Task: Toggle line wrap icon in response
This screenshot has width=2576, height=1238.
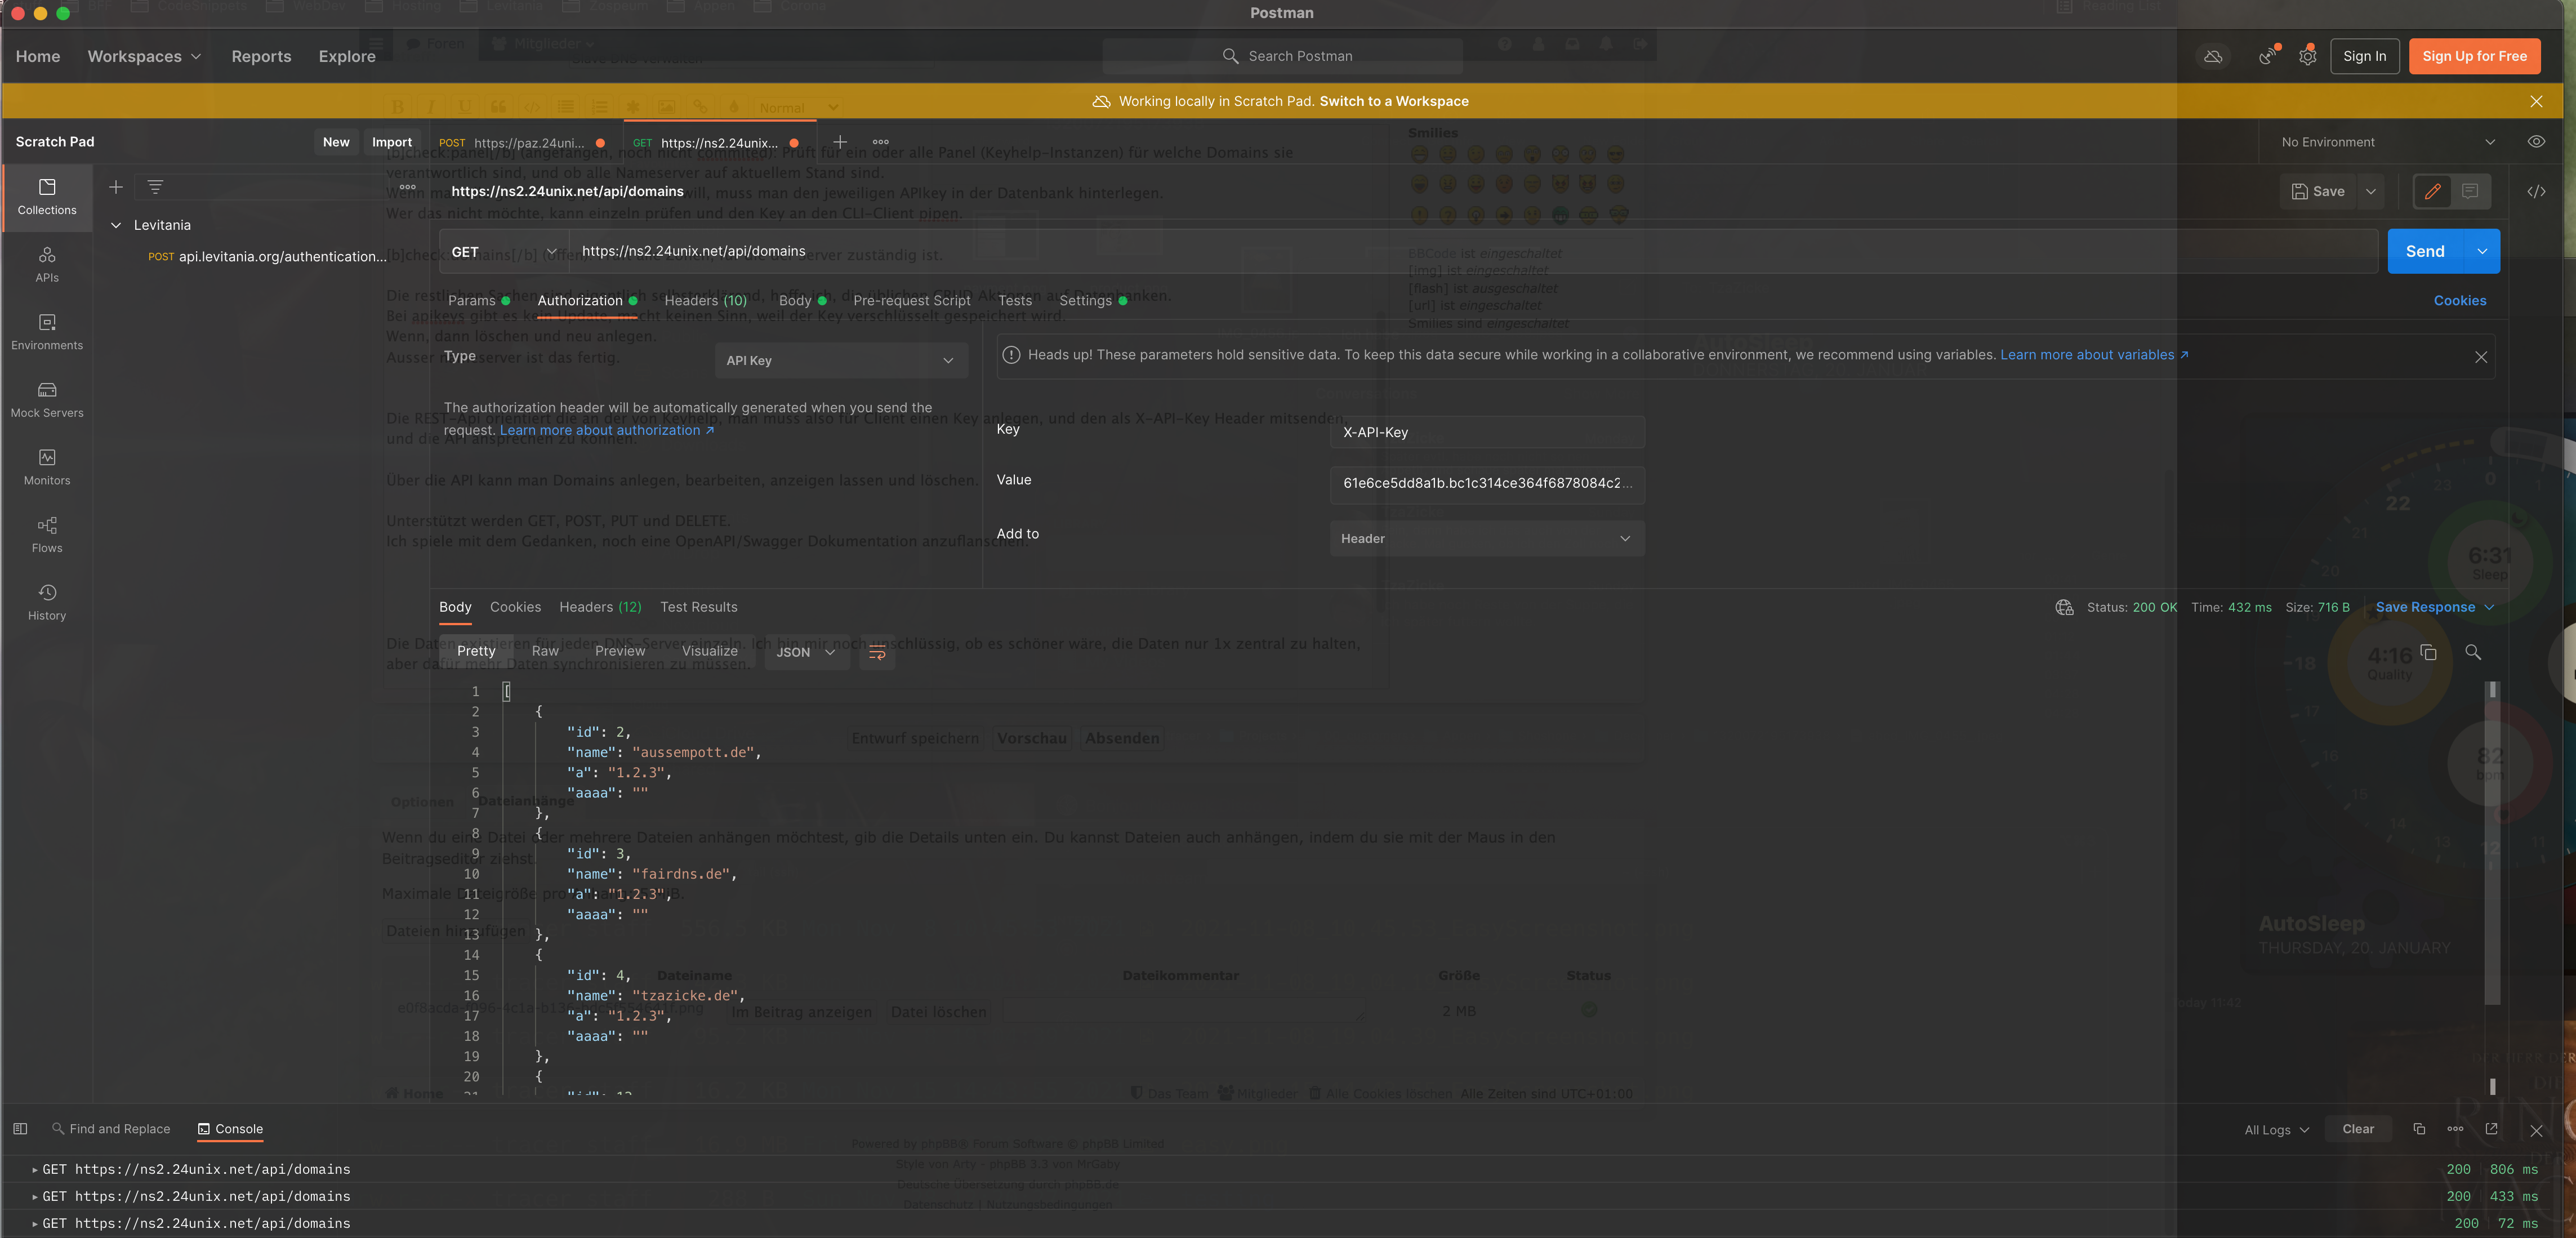Action: pos(877,652)
